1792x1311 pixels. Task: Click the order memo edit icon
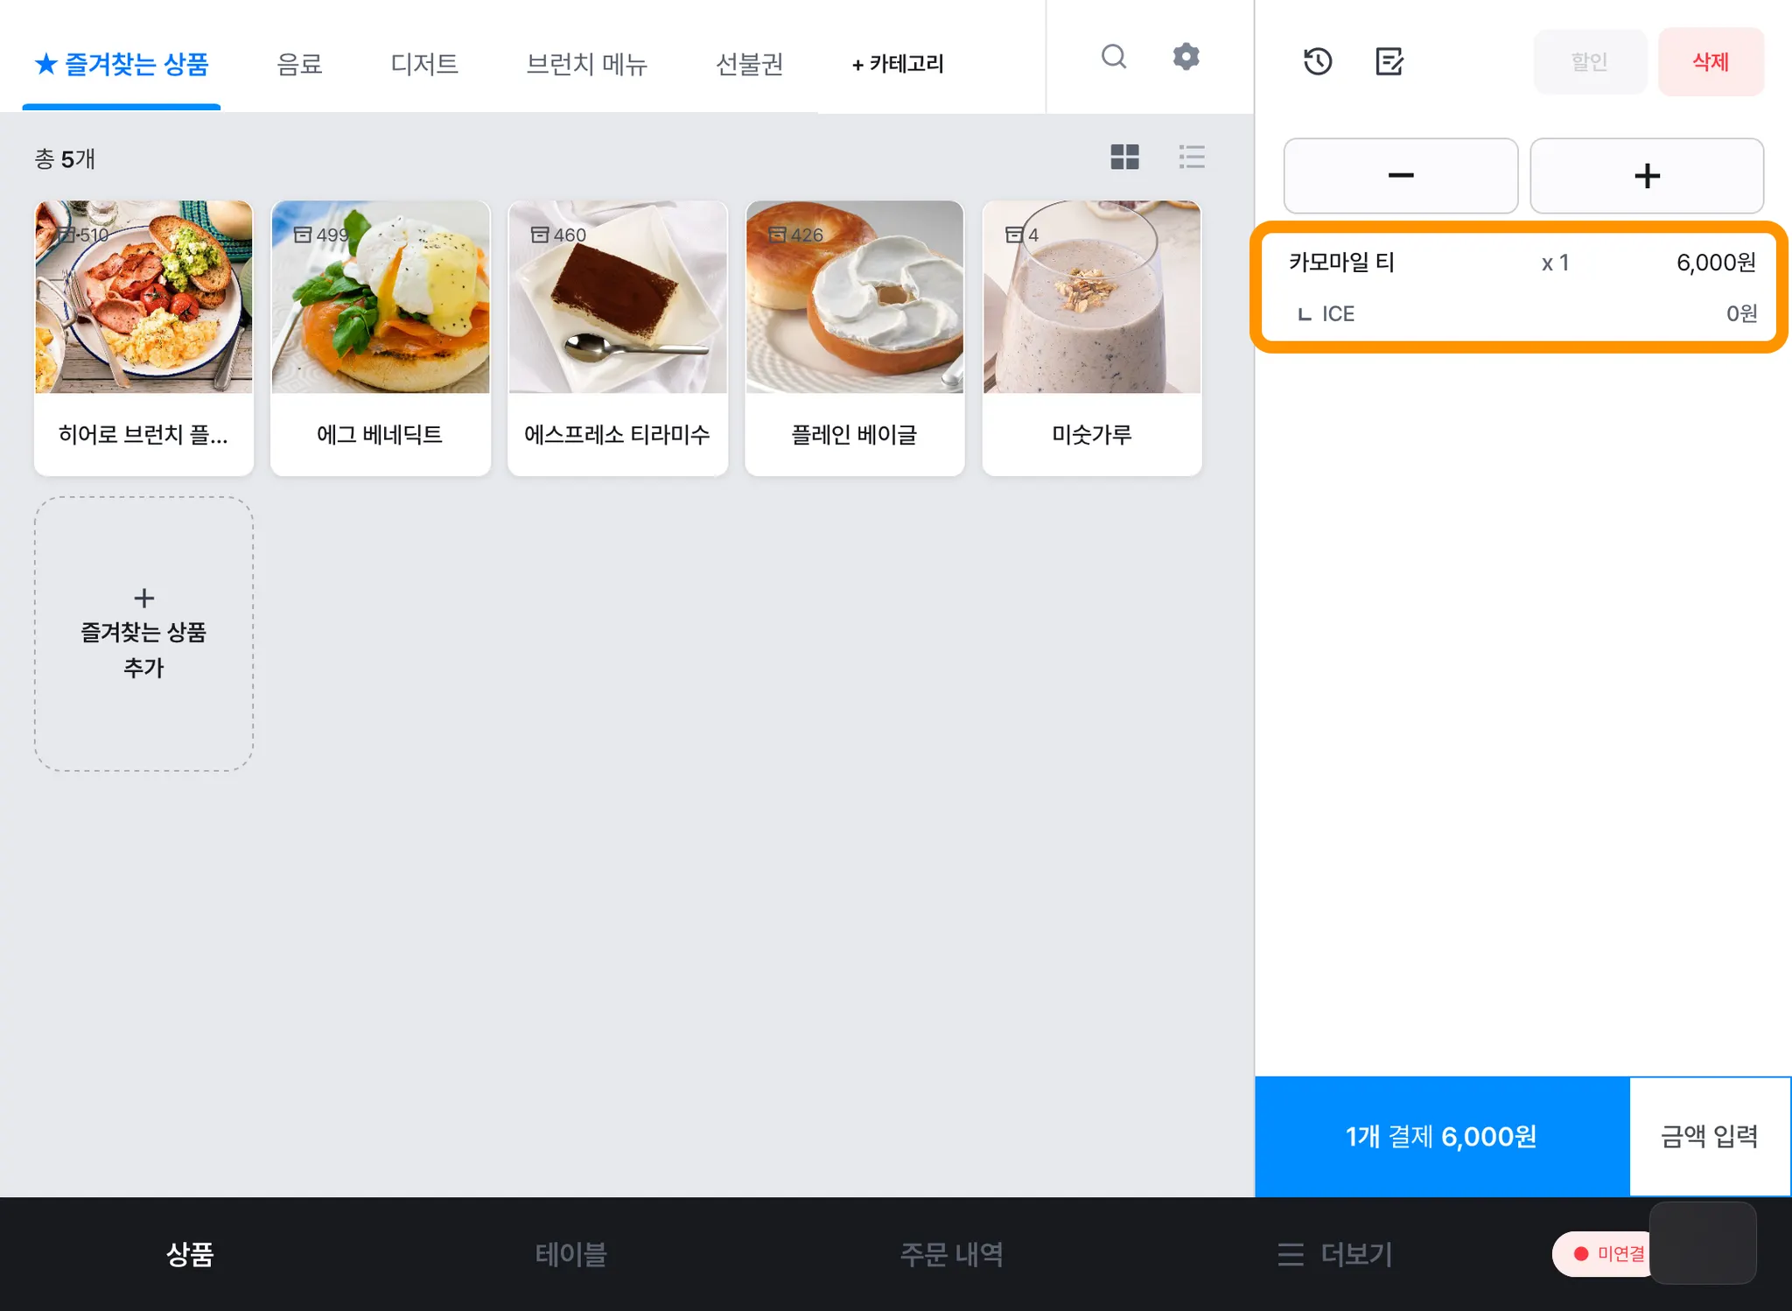click(1389, 61)
